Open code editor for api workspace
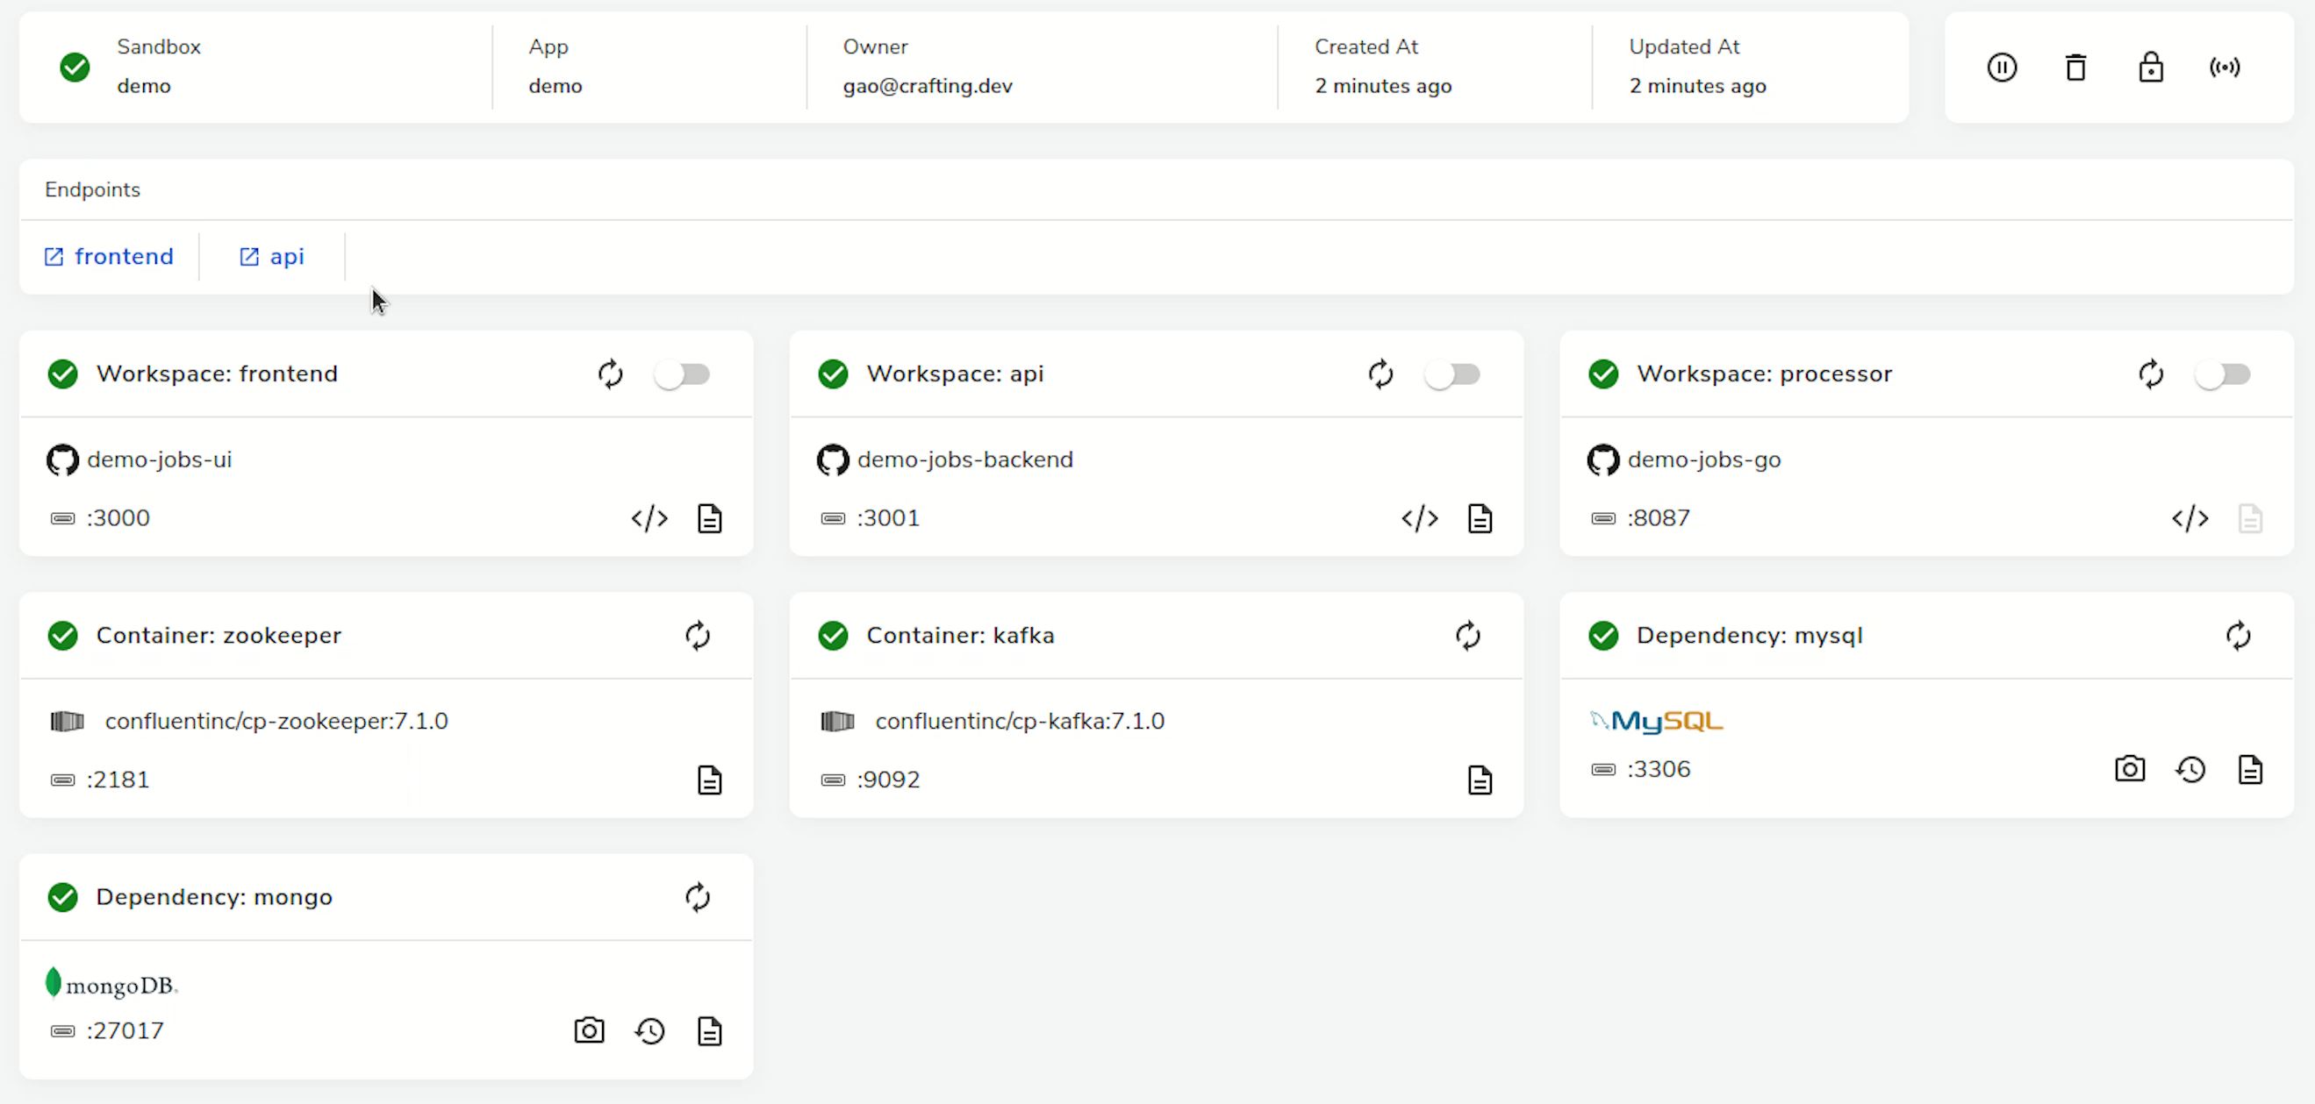The image size is (2315, 1104). pos(1419,518)
